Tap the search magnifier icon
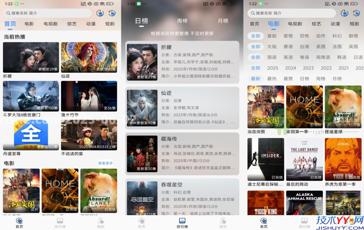 pyautogui.click(x=8, y=13)
